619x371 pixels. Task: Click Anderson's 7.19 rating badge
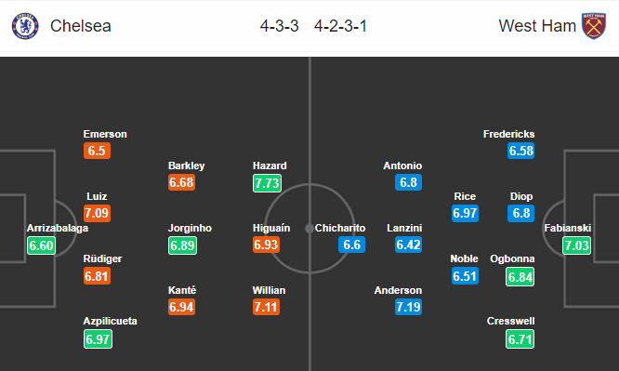tap(408, 307)
